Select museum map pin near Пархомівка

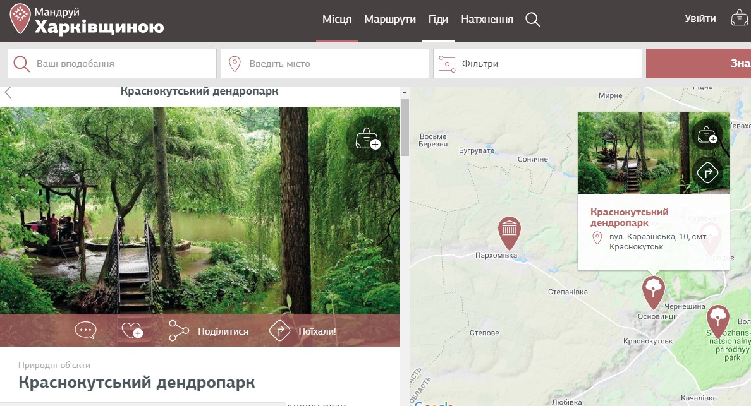point(509,233)
